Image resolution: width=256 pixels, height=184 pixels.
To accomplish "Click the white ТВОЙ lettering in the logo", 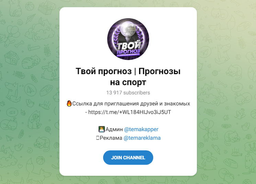I will click(129, 45).
